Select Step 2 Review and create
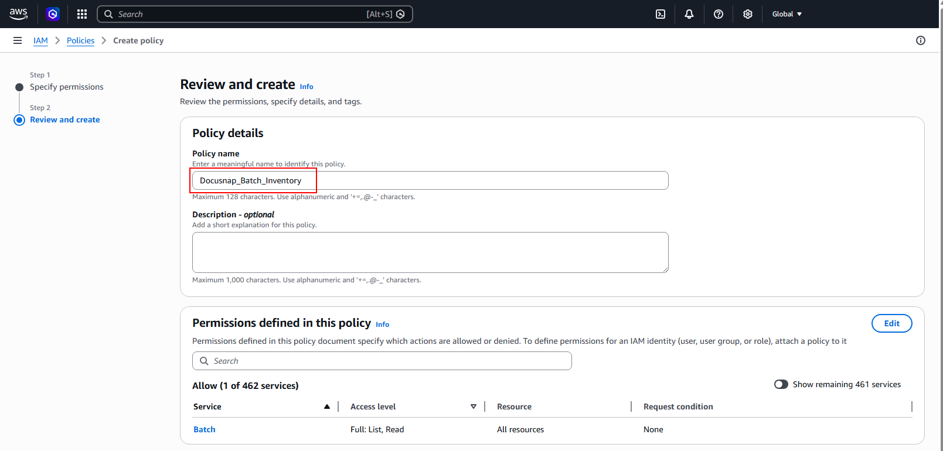The image size is (943, 451). [x=64, y=119]
